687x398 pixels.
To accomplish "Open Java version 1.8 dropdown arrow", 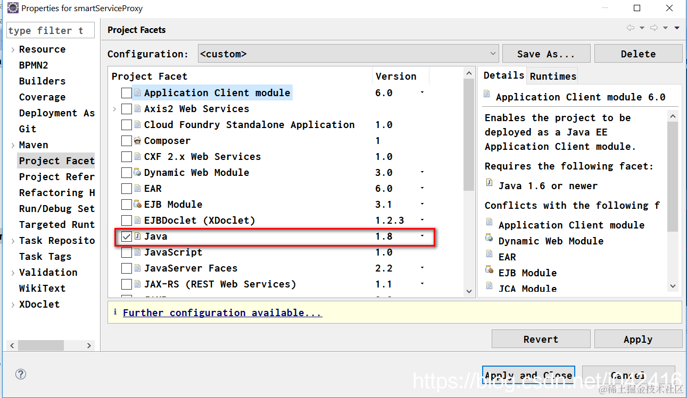I will (x=423, y=236).
